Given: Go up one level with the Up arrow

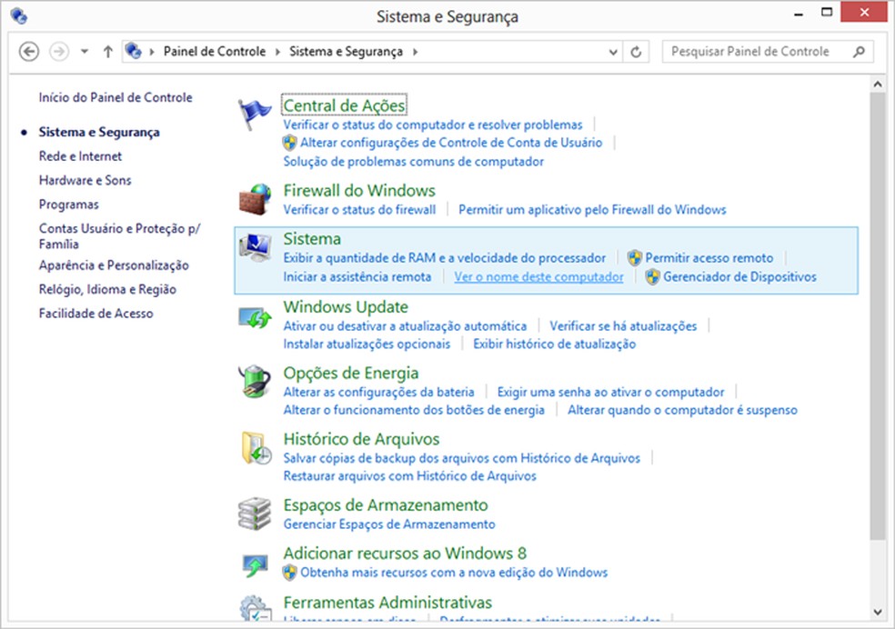Looking at the screenshot, I should 108,51.
